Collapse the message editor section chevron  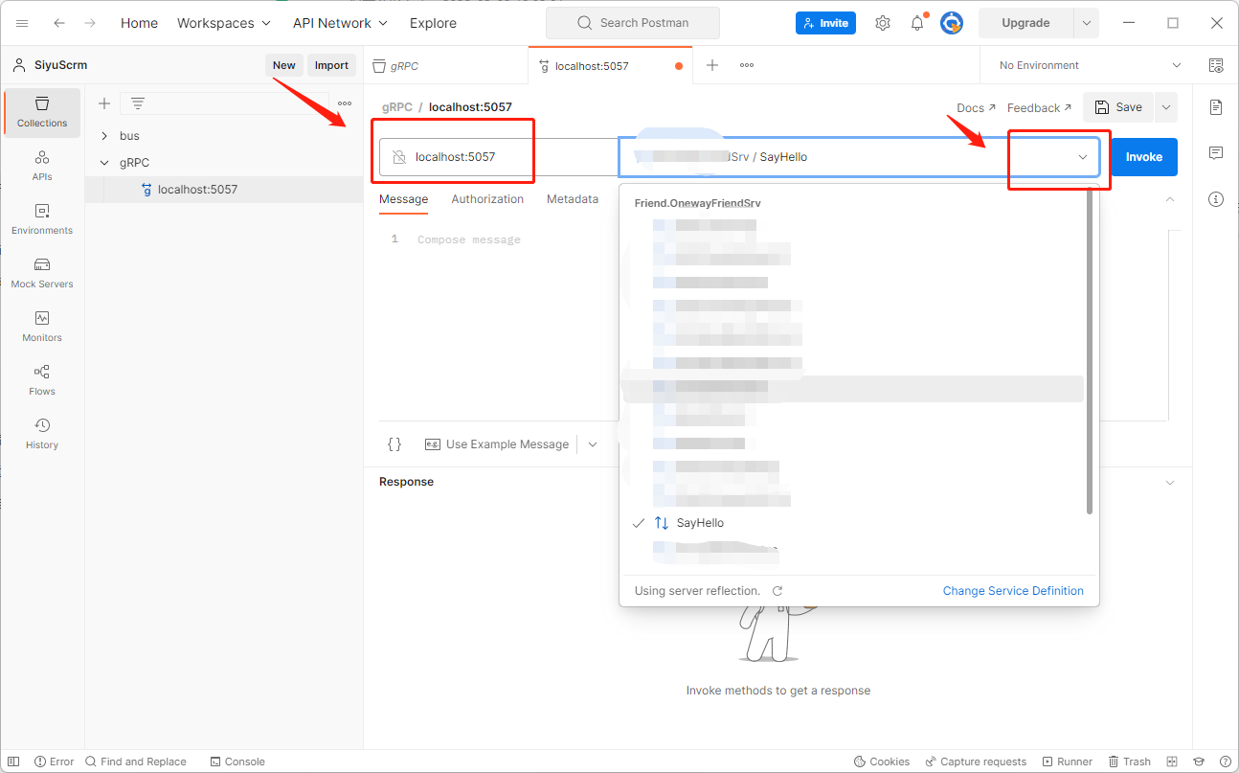(x=1169, y=199)
